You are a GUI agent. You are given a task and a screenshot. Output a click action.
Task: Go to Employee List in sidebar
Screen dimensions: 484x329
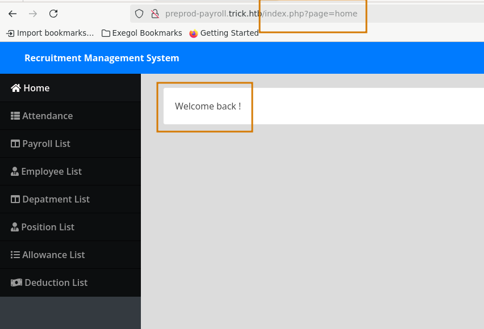(51, 171)
